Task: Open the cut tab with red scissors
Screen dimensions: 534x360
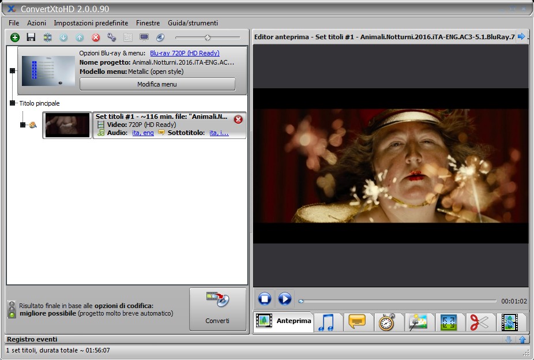Action: (479, 322)
